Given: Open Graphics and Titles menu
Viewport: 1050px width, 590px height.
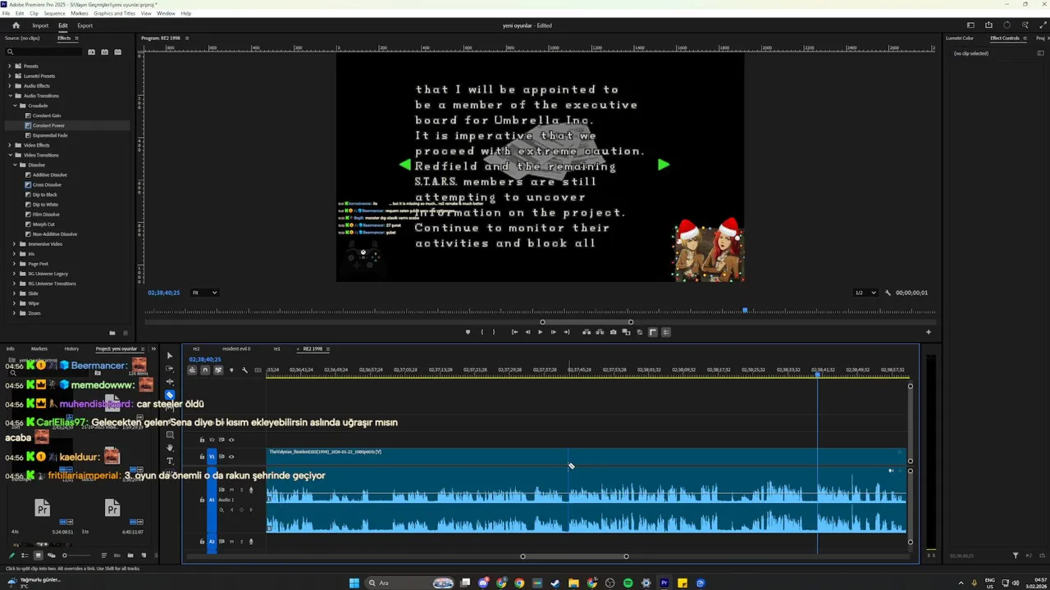Looking at the screenshot, I should [115, 14].
